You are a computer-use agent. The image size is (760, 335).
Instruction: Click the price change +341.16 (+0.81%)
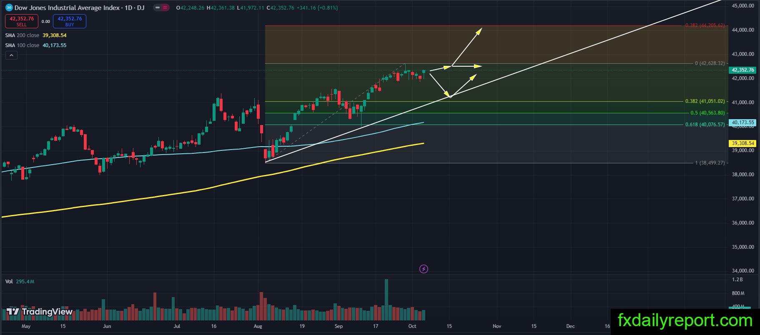click(317, 7)
